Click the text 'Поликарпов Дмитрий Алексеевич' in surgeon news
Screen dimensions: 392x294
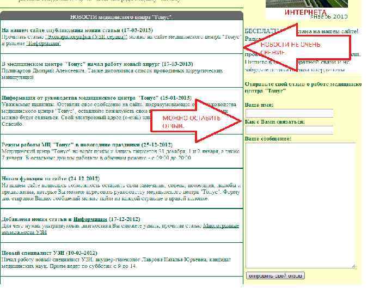click(43, 71)
